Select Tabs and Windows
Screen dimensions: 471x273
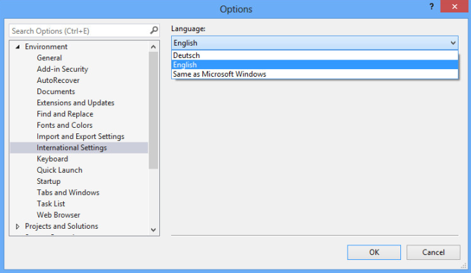(68, 192)
